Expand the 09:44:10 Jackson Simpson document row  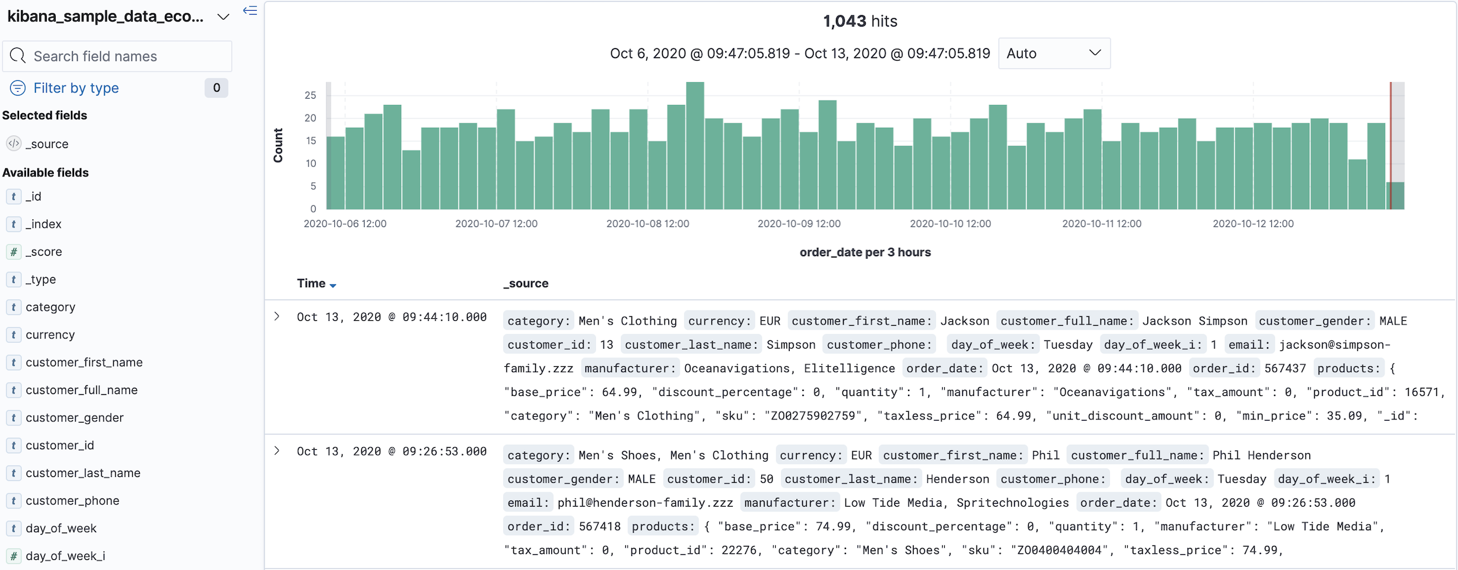click(277, 316)
